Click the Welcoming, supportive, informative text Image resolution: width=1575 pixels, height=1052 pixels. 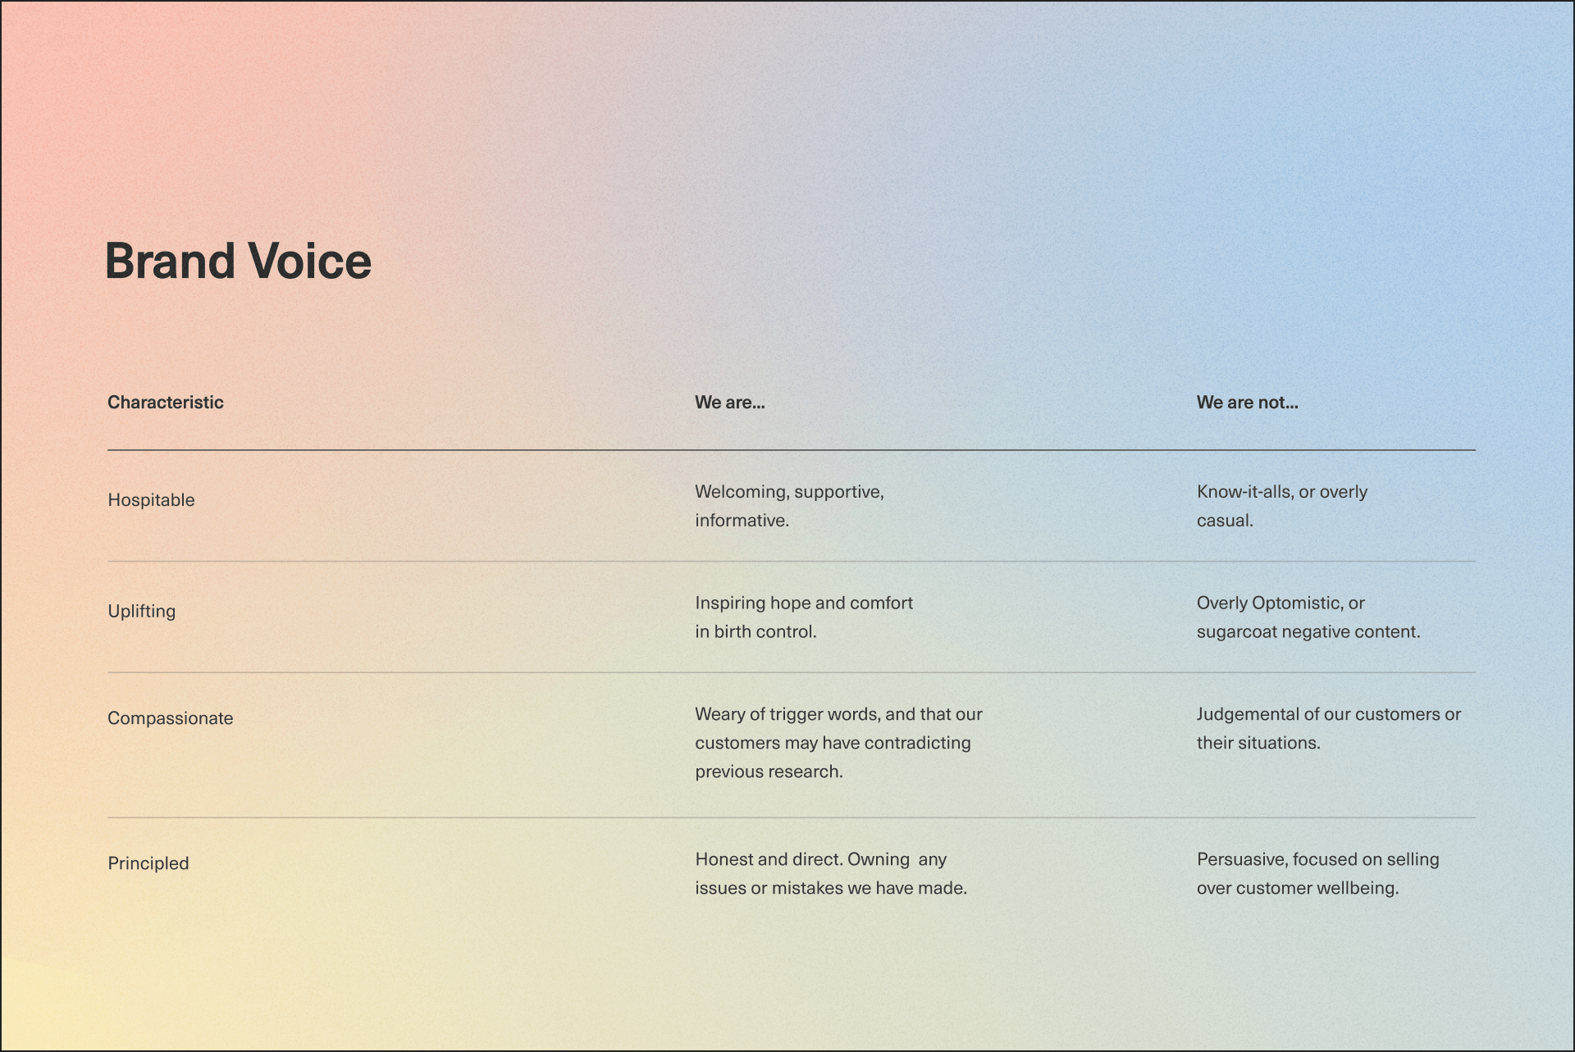tap(789, 505)
